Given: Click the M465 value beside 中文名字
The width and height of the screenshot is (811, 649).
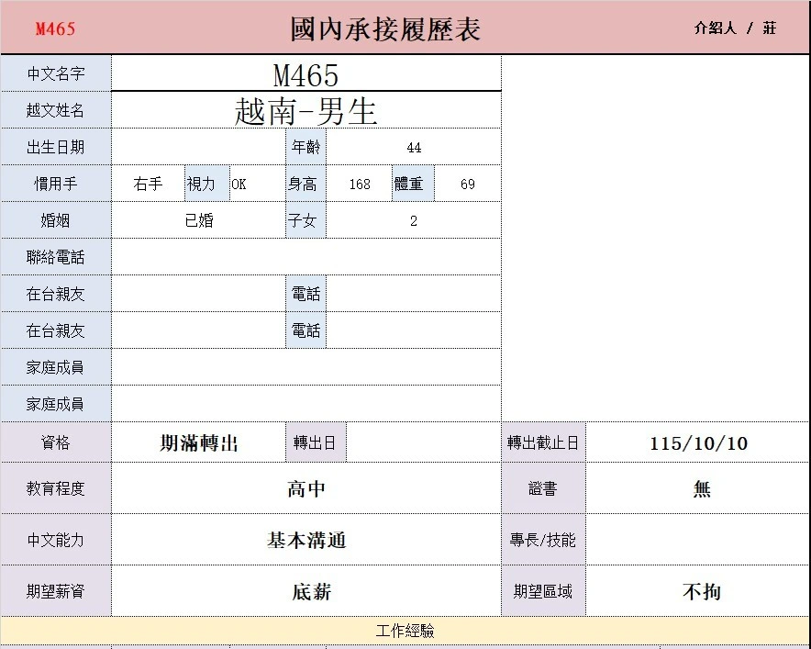Looking at the screenshot, I should (x=306, y=74).
